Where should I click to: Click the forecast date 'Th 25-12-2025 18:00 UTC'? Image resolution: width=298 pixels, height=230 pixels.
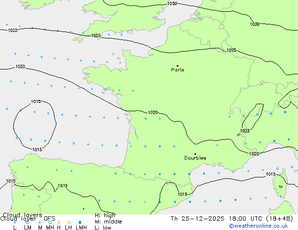point(218,219)
